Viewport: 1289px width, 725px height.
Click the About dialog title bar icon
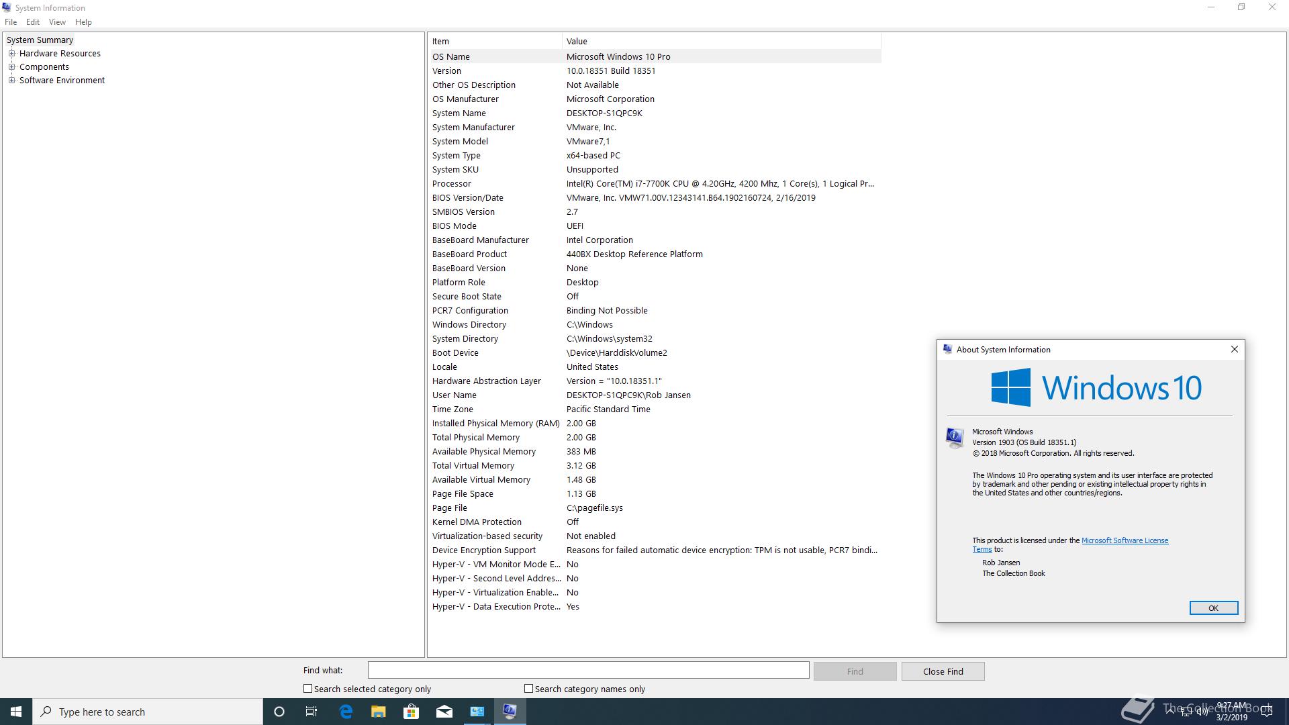tap(947, 349)
